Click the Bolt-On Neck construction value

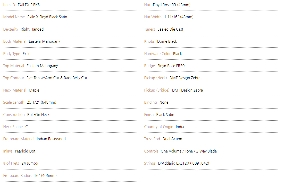38,115
